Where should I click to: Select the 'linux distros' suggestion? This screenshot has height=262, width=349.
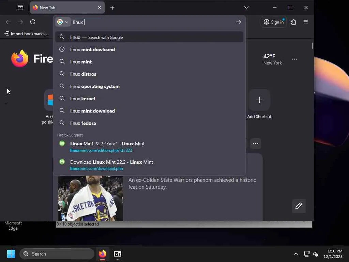point(149,74)
